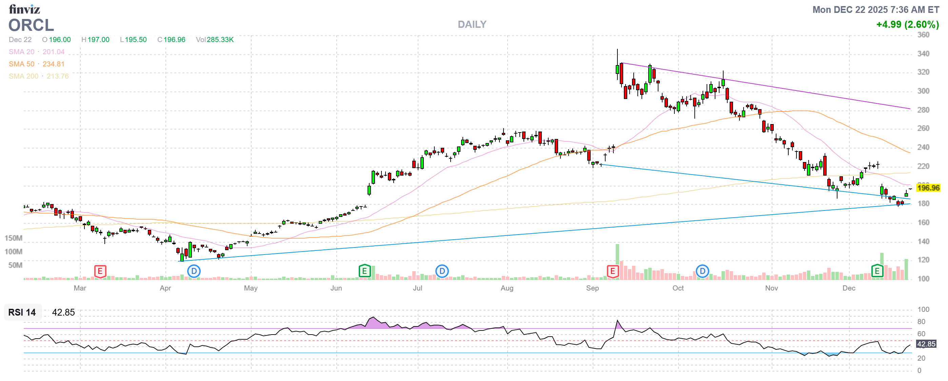The image size is (948, 381).
Task: Click the SMA 20 legend label
Action: click(x=21, y=52)
